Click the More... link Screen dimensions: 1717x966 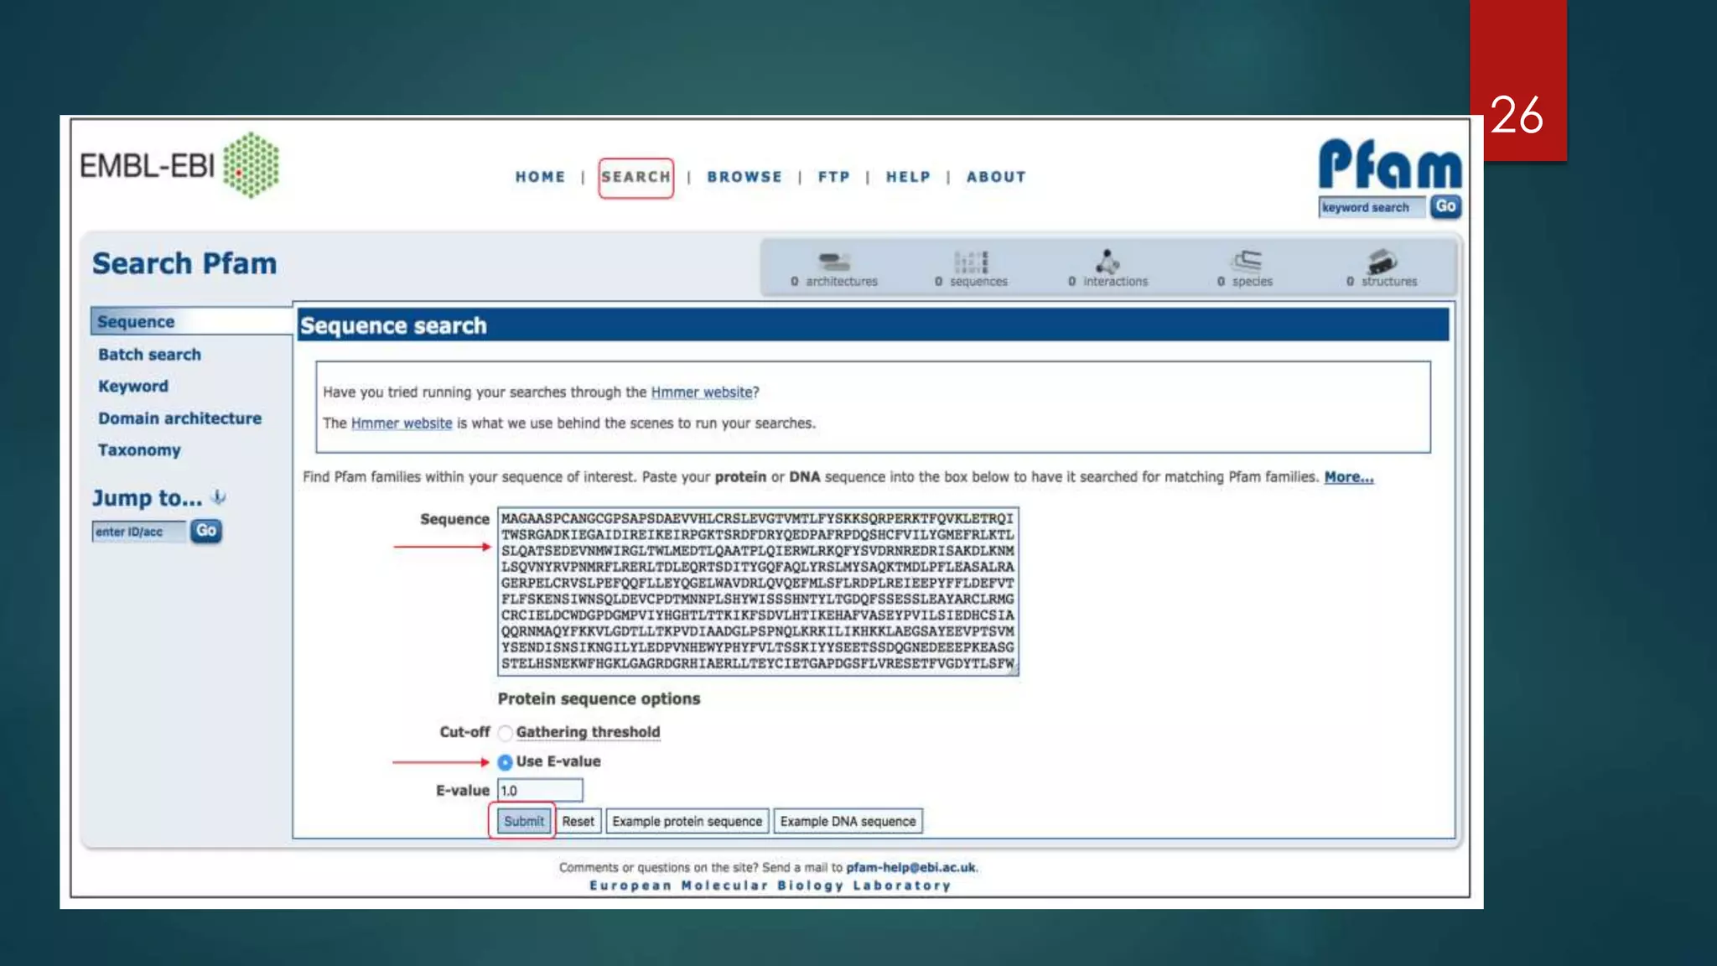pyautogui.click(x=1348, y=477)
